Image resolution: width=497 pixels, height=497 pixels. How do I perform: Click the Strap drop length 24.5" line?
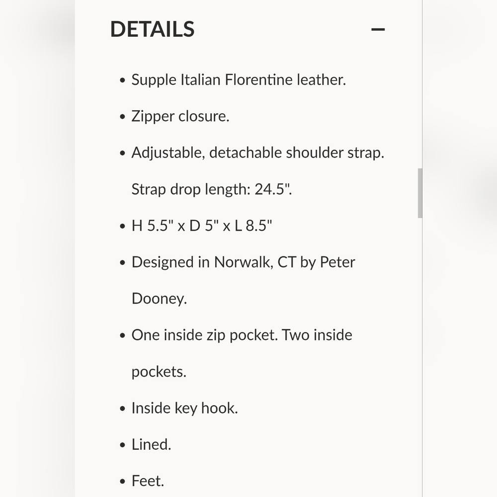212,189
